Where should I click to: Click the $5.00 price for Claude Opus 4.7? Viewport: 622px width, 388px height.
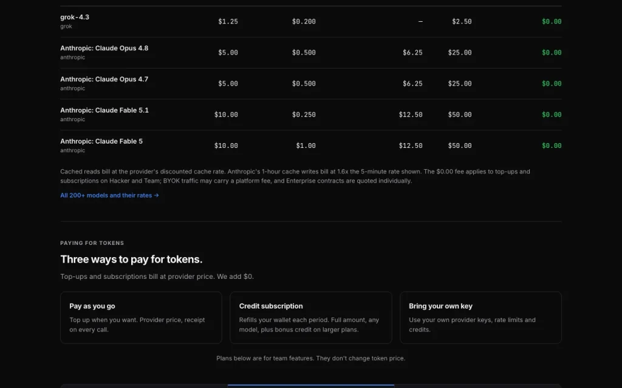228,84
